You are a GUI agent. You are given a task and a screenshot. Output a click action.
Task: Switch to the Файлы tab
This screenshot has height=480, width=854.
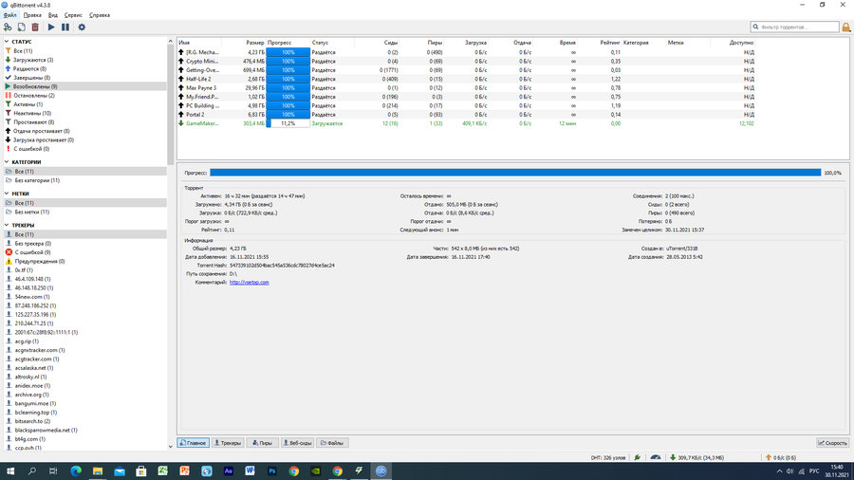coord(332,443)
